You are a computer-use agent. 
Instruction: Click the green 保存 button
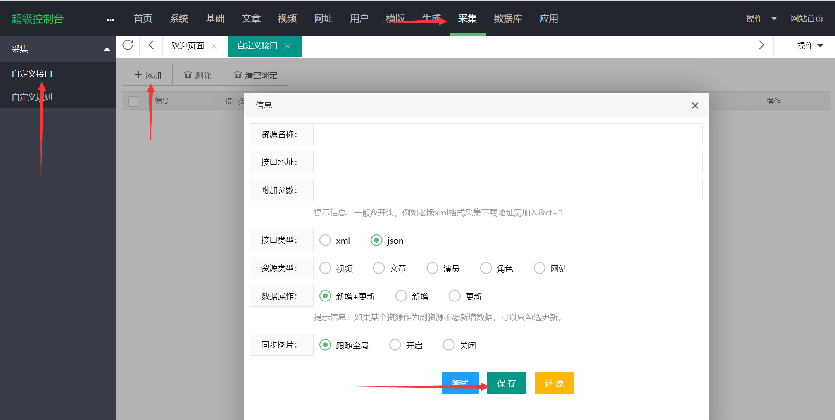[x=506, y=383]
